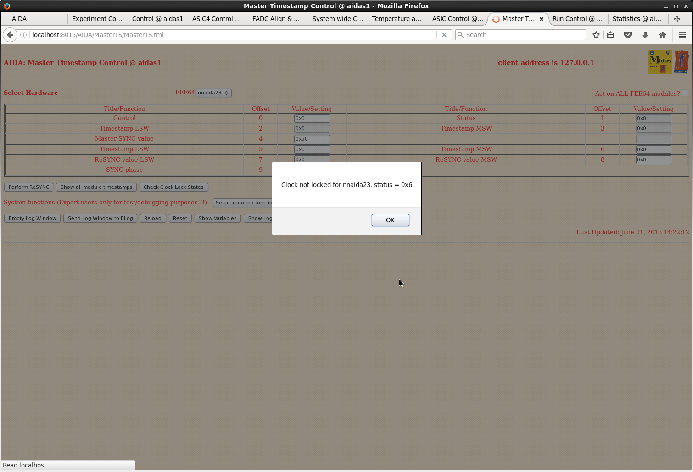
Task: Open the FEE64 nnaida23 module dropdown
Action: coord(213,93)
